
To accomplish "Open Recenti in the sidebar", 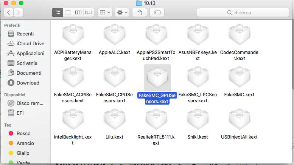I will 25,34.
